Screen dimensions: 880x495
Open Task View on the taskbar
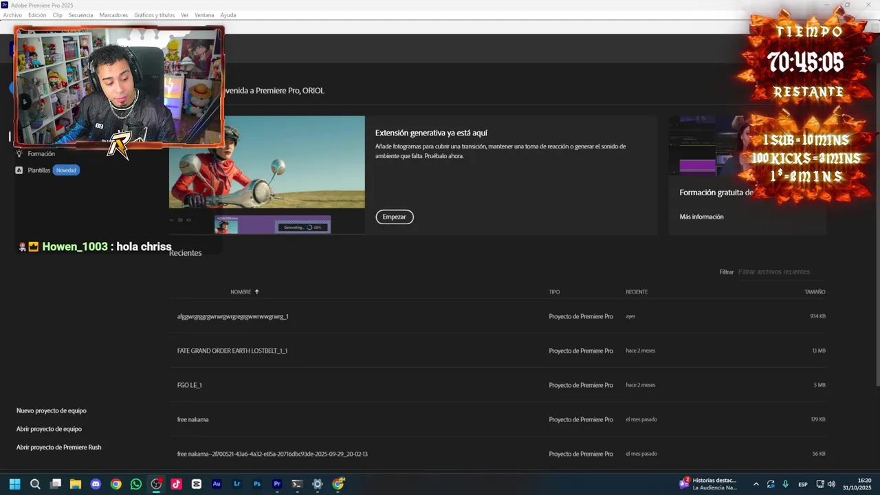[56, 484]
